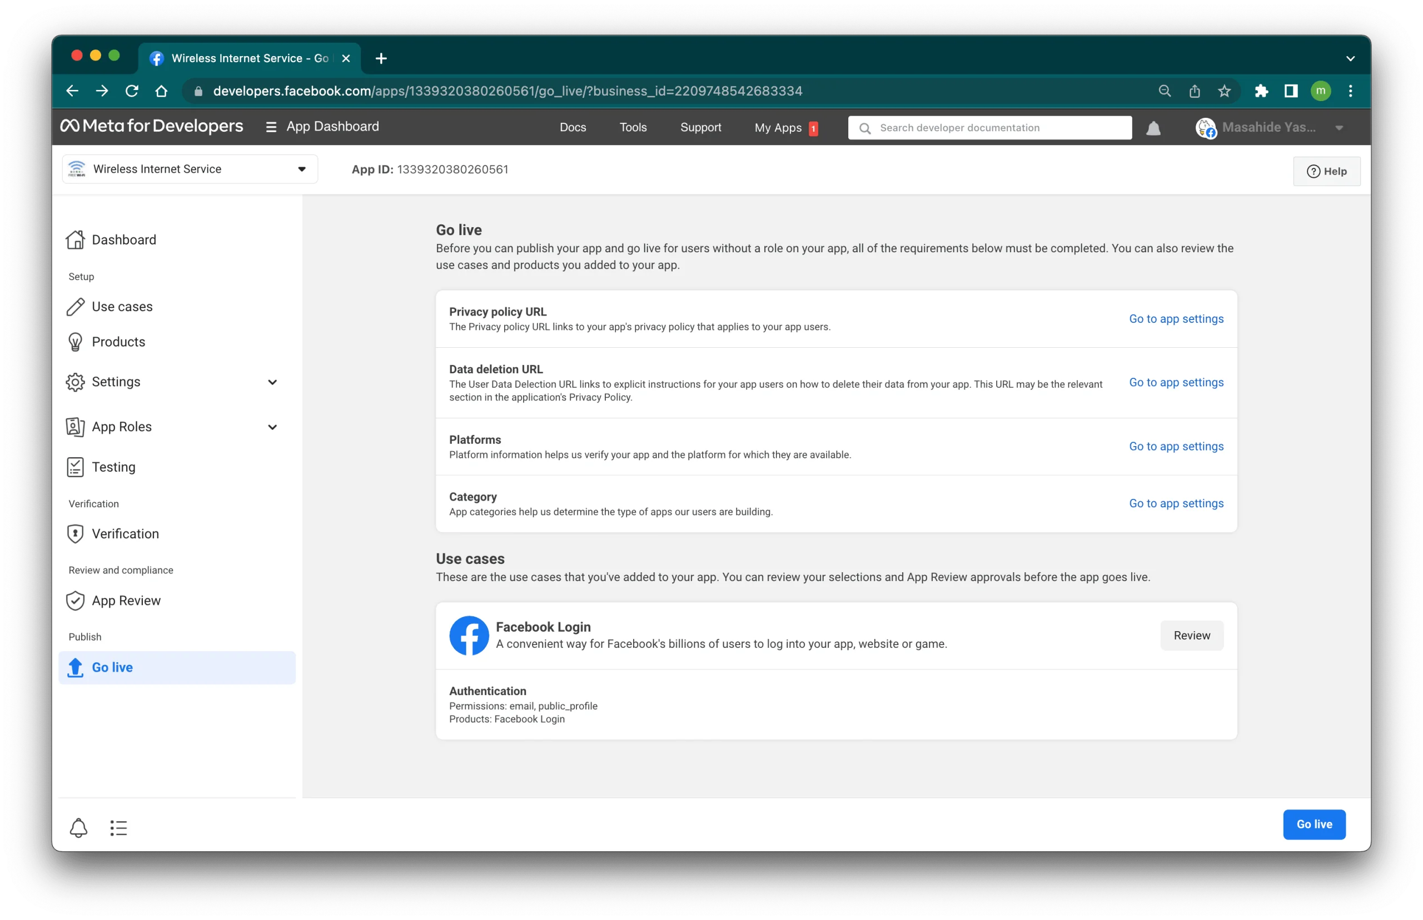
Task: Click the Facebook Login logo icon
Action: pos(469,635)
